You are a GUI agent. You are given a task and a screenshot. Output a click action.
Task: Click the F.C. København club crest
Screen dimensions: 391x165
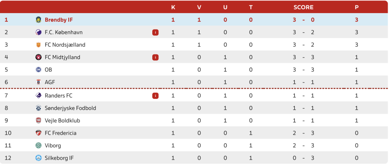[x=38, y=32]
